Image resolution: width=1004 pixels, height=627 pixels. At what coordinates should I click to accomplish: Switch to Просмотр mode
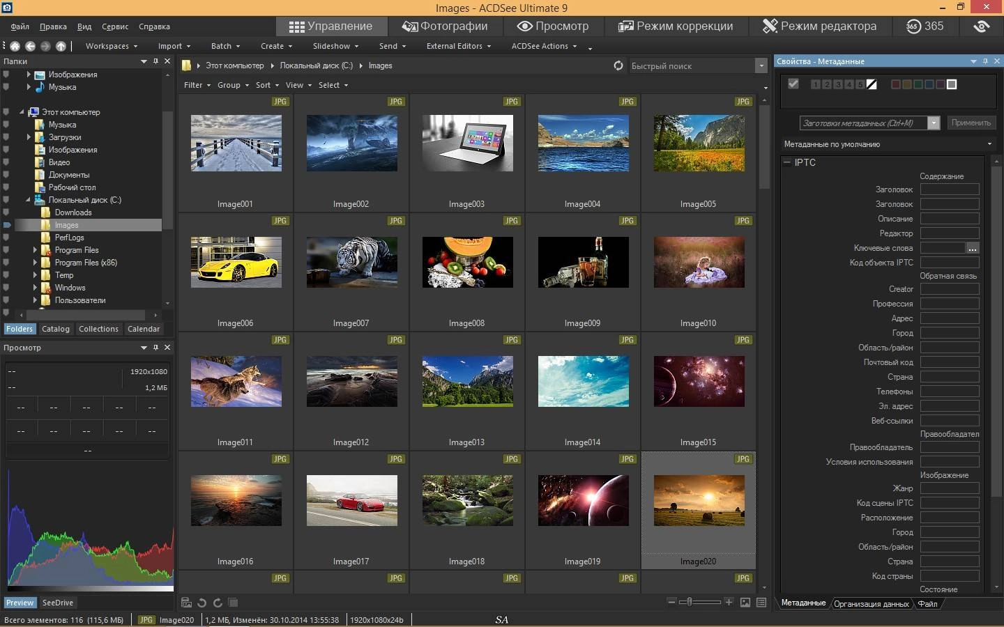point(552,26)
